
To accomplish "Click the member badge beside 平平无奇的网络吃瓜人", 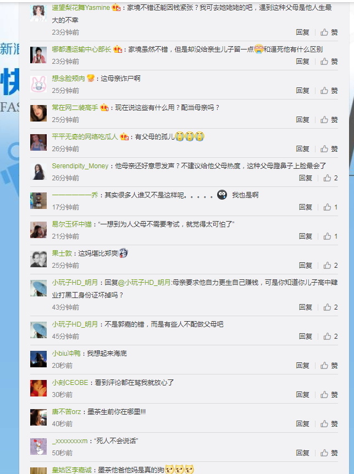I will [x=124, y=137].
